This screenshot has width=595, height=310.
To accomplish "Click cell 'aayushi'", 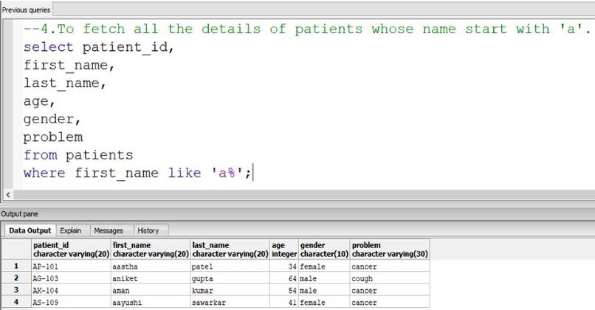I will [151, 303].
